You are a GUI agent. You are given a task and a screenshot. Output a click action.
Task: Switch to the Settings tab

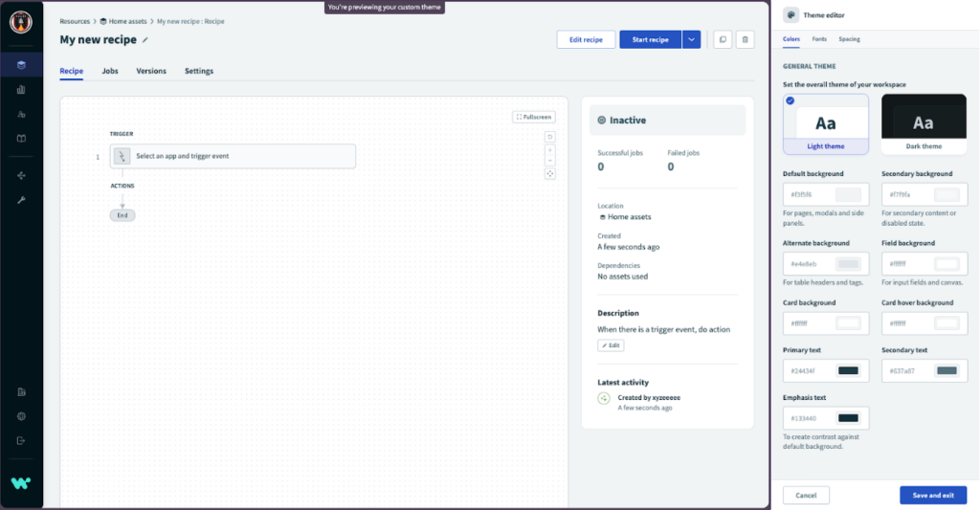coord(199,71)
